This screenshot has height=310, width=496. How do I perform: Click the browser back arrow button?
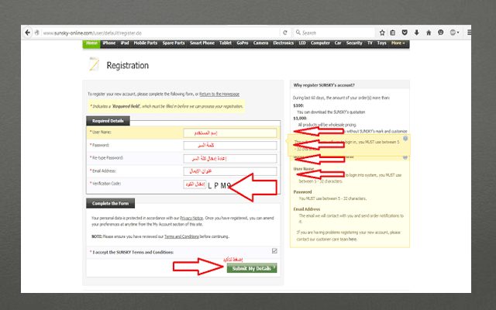(x=28, y=33)
